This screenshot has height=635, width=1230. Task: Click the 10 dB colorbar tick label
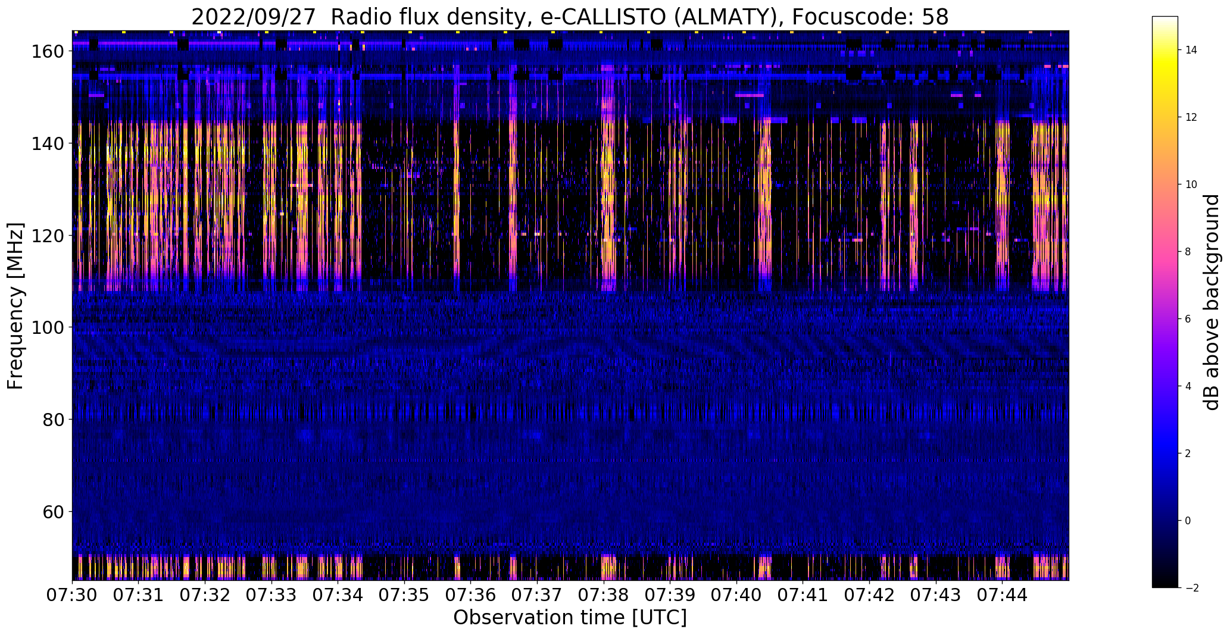click(1191, 184)
